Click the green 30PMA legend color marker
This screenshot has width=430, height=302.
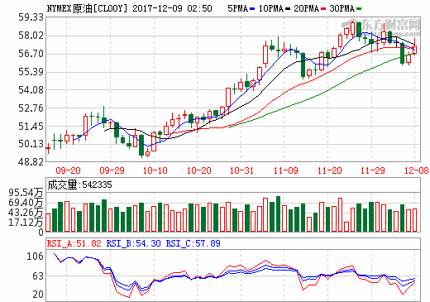(359, 9)
